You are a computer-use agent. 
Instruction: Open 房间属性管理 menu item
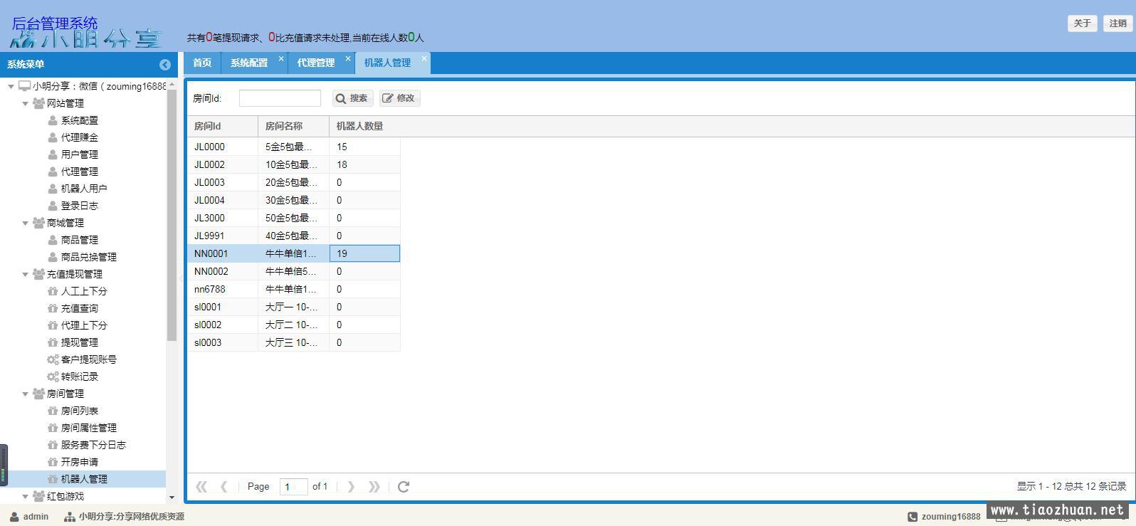89,428
